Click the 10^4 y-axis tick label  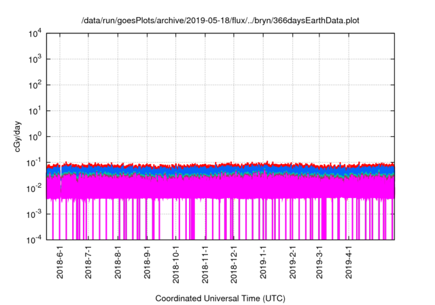35,33
